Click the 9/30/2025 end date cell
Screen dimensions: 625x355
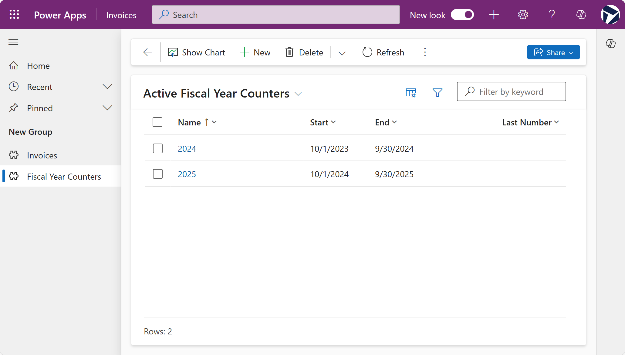(x=394, y=174)
